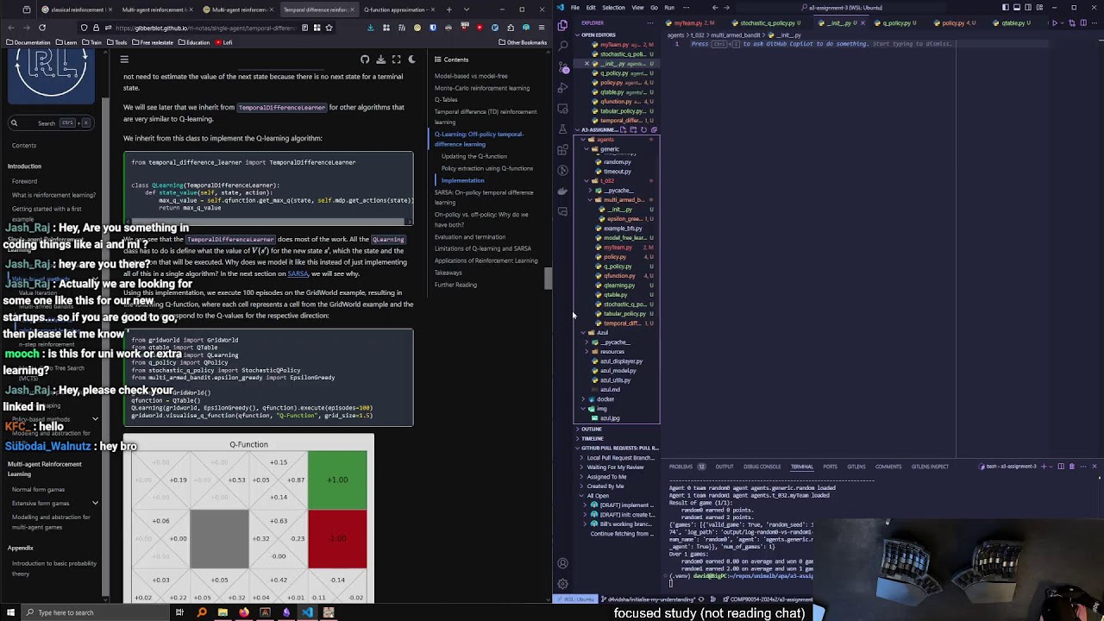1104x621 pixels.
Task: Open GitHub repository icon on web page
Action: (365, 60)
